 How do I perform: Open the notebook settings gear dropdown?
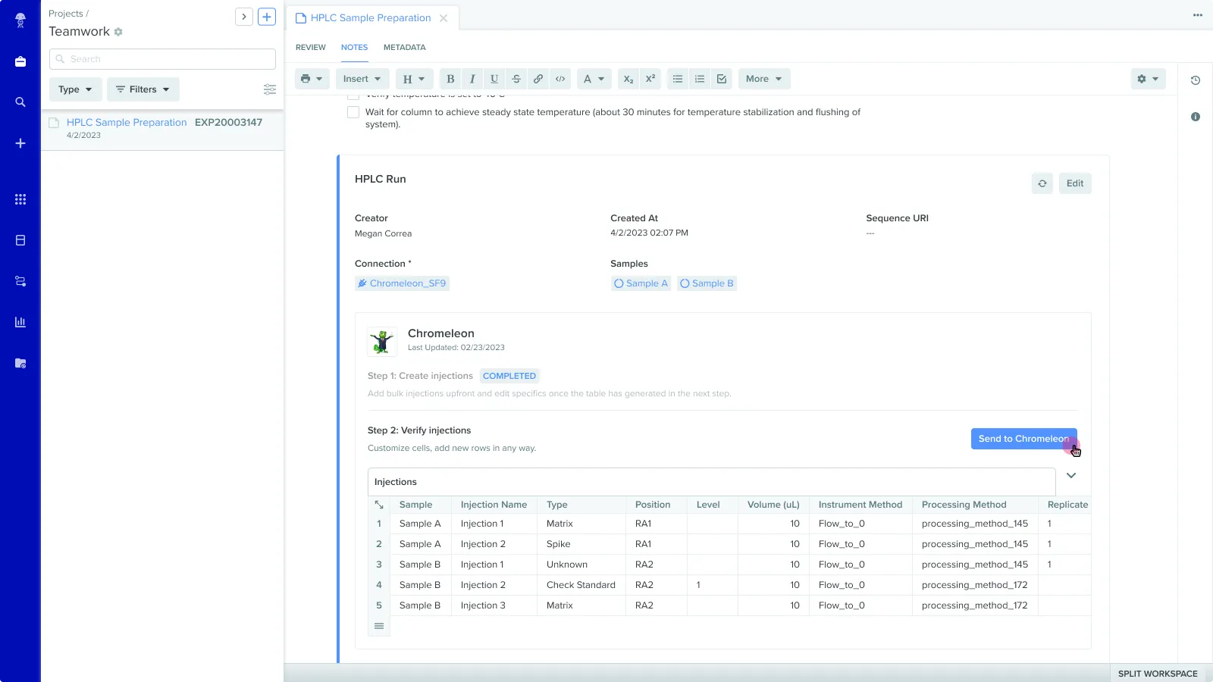pos(1148,79)
